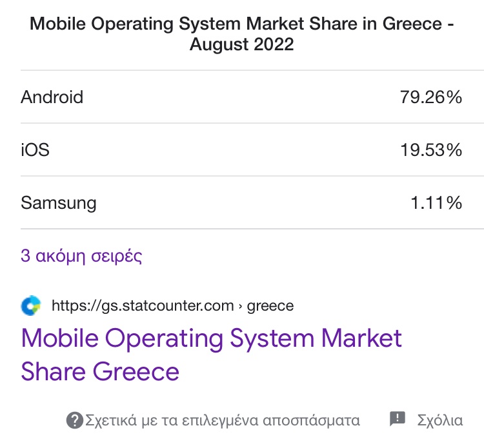Image resolution: width=484 pixels, height=437 pixels.
Task: Click the question mark help icon
Action: pyautogui.click(x=75, y=420)
